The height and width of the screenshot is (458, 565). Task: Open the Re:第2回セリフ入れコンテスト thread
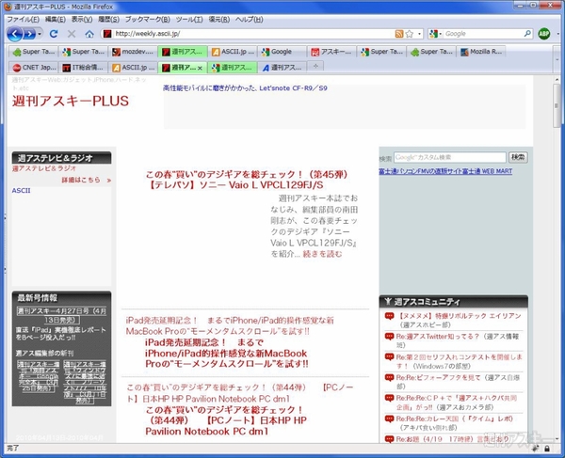[460, 361]
